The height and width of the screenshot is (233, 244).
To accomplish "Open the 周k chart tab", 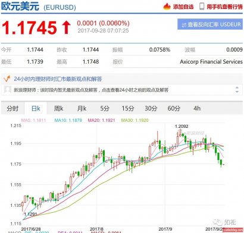I will [x=58, y=108].
